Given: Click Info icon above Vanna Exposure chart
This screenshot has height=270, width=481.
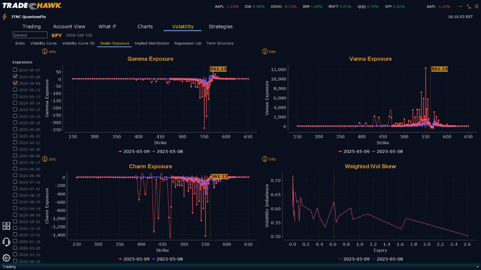Looking at the screenshot, I should pyautogui.click(x=265, y=52).
